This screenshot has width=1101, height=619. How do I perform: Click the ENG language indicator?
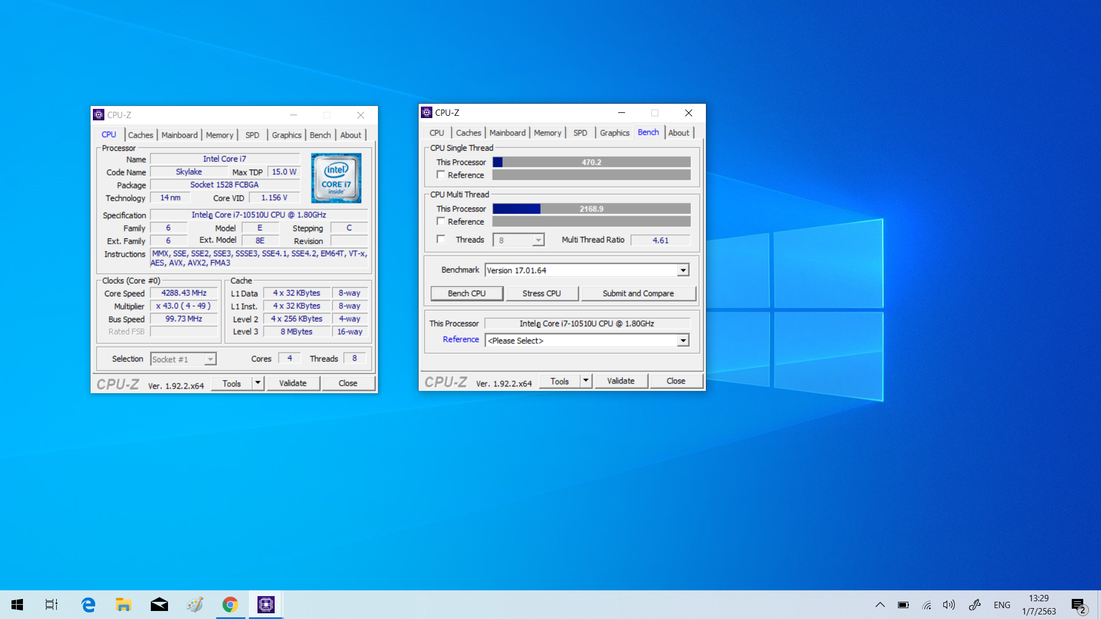point(1002,605)
